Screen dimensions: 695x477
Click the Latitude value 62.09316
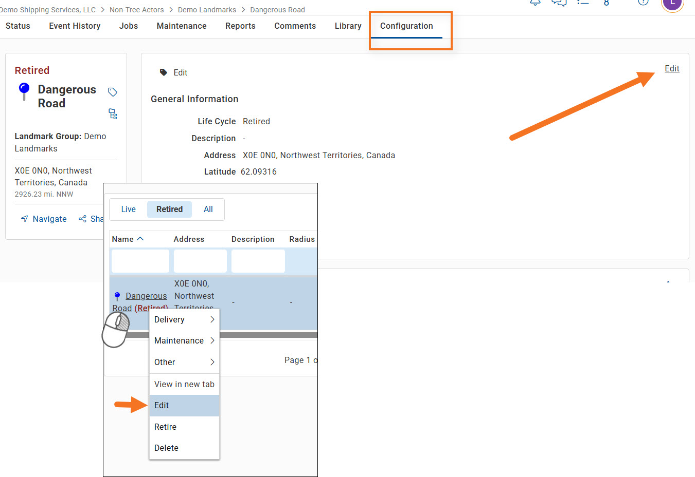tap(259, 171)
